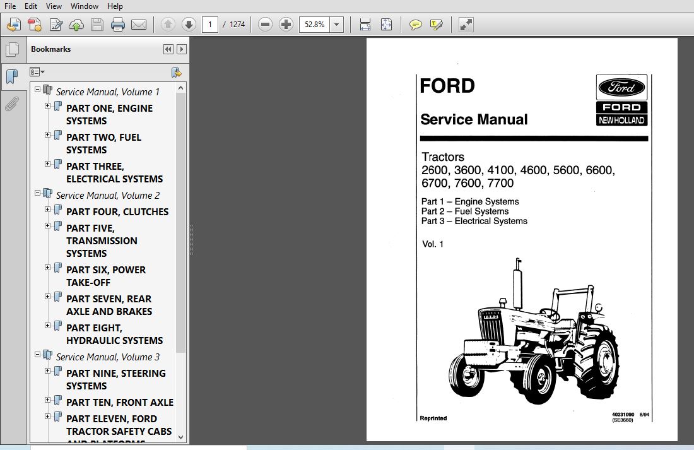Open PART FOUR, CLUTCHES bookmark

(x=117, y=211)
